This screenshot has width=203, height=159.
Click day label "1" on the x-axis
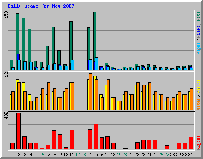(x=13, y=155)
